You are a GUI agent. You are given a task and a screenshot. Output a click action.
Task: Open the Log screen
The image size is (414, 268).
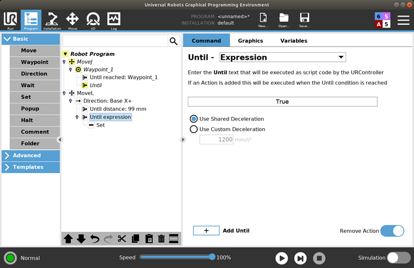pyautogui.click(x=113, y=21)
